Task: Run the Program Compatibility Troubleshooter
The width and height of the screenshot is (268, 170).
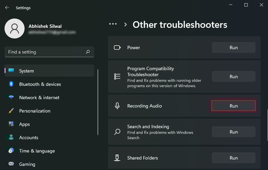Action: [234, 77]
